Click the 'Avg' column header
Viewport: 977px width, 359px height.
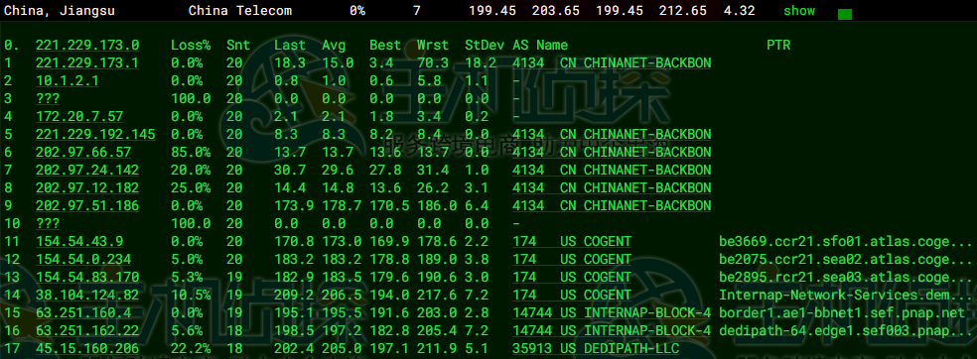[x=334, y=46]
